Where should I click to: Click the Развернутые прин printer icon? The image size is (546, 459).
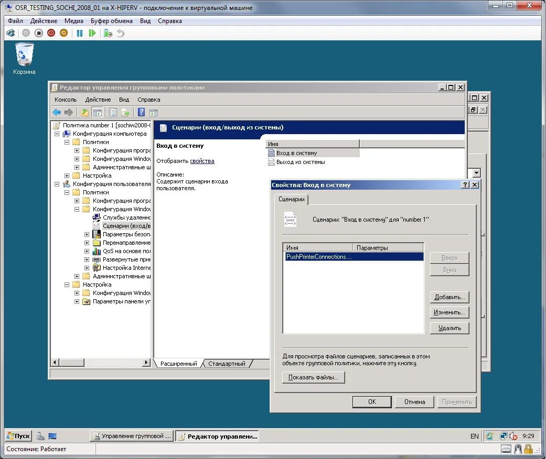click(x=97, y=259)
